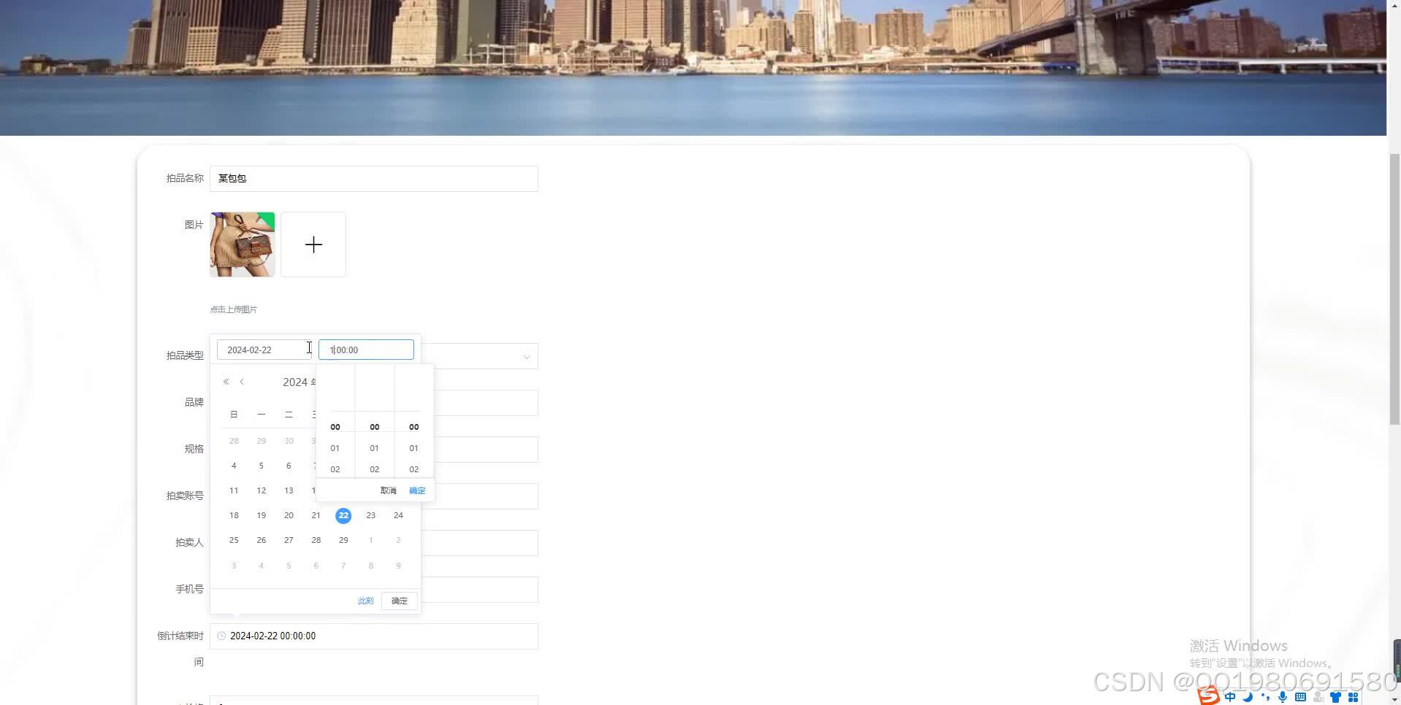Select the highlighted date 22
Image resolution: width=1401 pixels, height=705 pixels.
[343, 515]
